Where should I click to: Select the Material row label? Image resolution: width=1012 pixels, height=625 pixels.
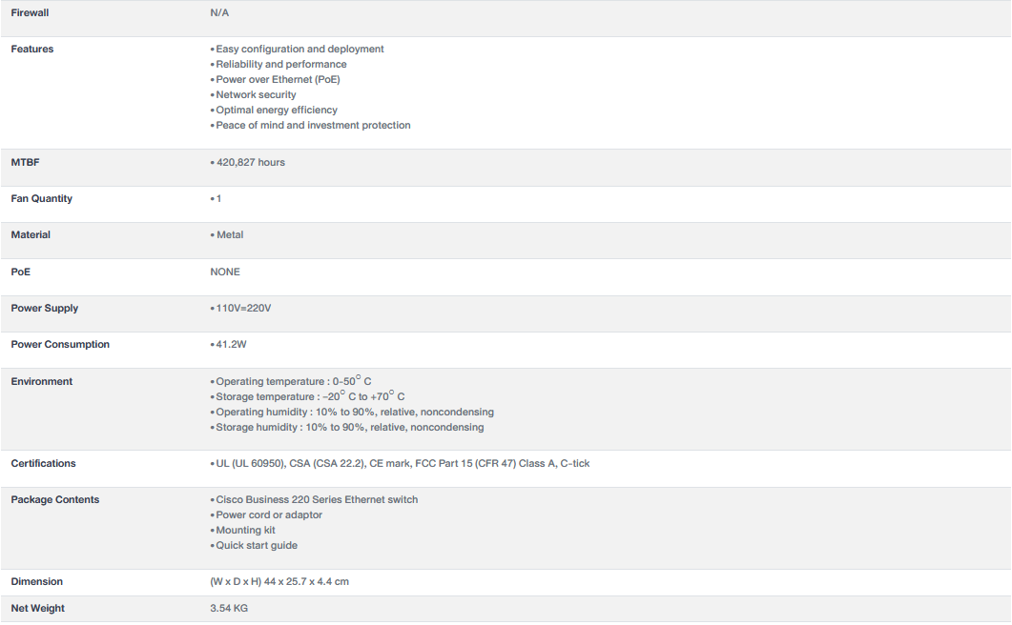pyautogui.click(x=31, y=234)
